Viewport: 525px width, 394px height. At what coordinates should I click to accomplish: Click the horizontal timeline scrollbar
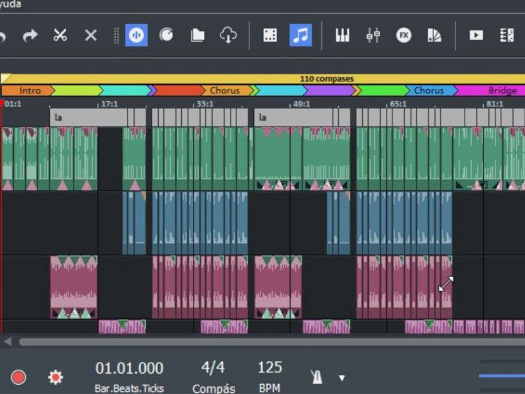(x=262, y=341)
